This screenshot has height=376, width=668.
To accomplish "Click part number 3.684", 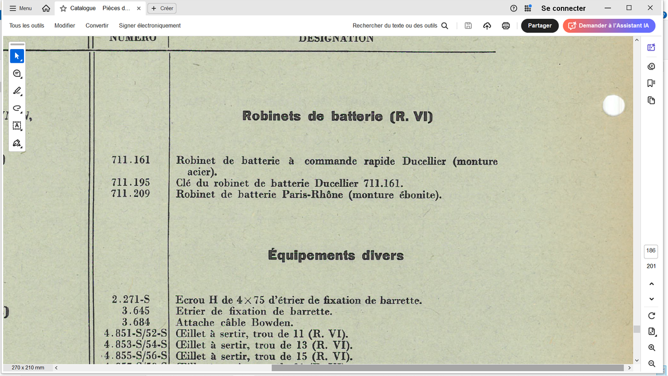I will pyautogui.click(x=136, y=322).
